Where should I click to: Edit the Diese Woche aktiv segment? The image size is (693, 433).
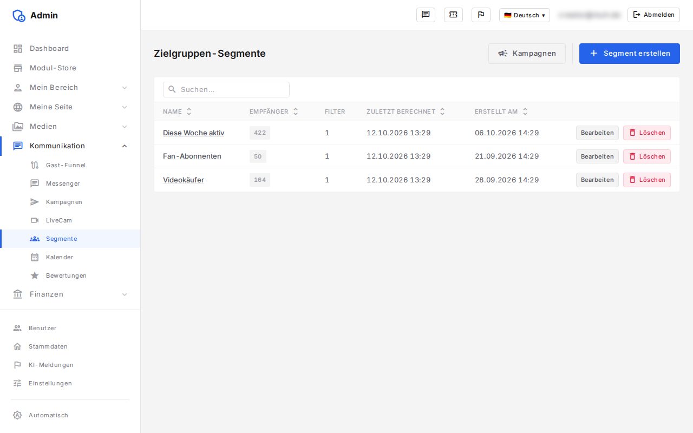click(597, 133)
